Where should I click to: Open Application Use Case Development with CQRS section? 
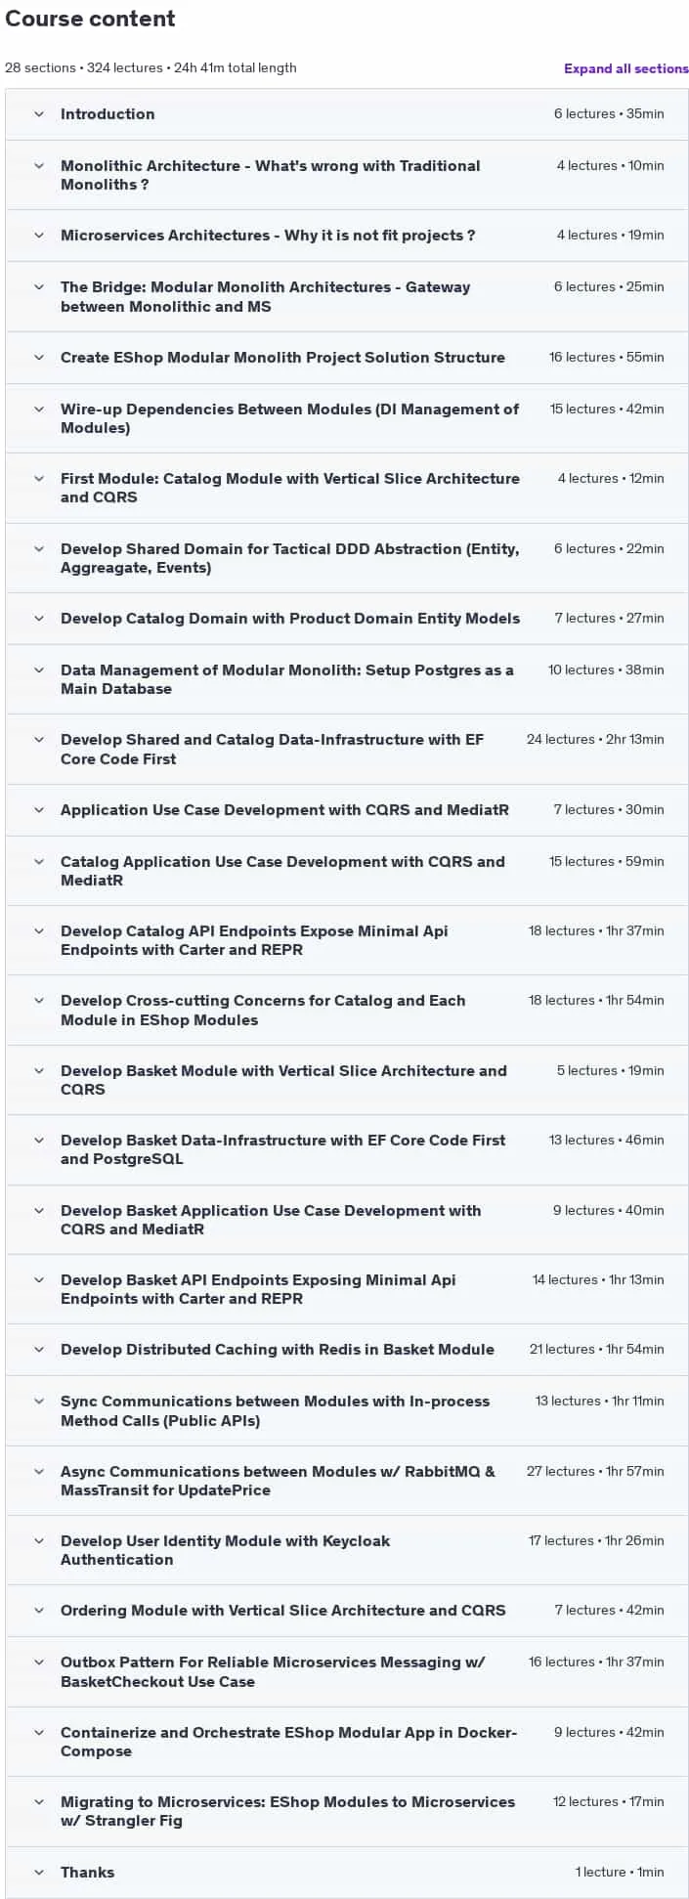284,810
